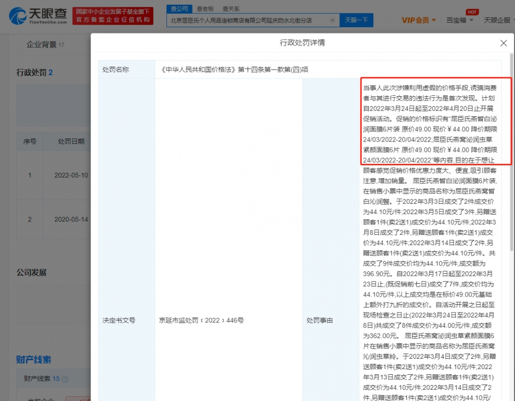Click the decision number 京延市监处罚 446号
Screen dimensions: 515x401
(x=201, y=321)
